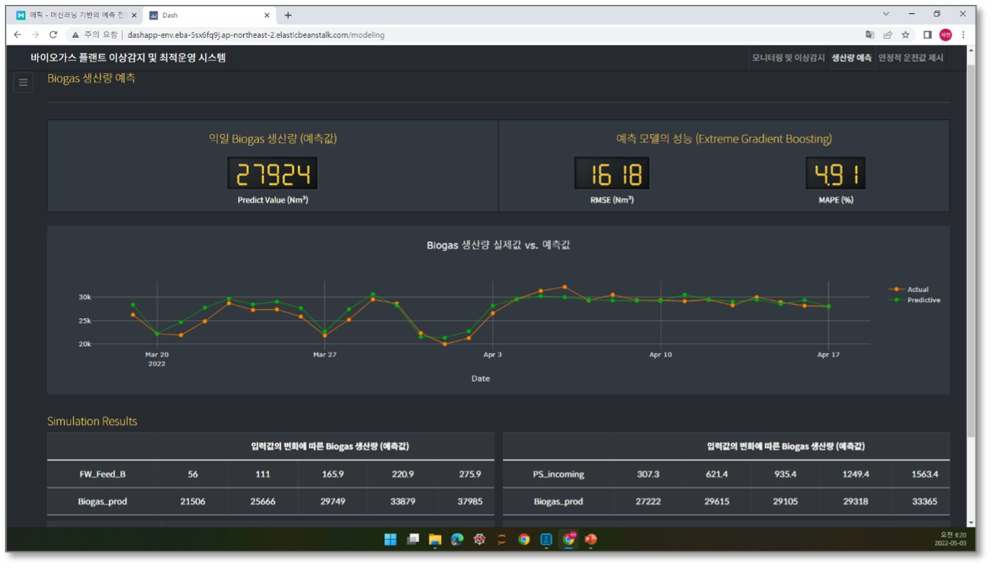Open a new browser tab
The image size is (993, 568).
(x=288, y=15)
